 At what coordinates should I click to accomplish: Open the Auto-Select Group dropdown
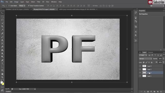22,6
